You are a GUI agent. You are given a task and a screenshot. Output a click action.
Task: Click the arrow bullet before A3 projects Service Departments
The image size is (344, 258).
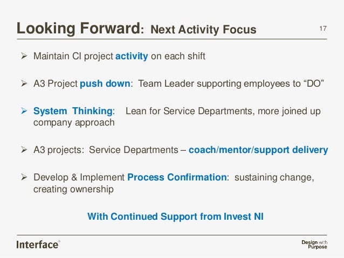click(x=24, y=150)
